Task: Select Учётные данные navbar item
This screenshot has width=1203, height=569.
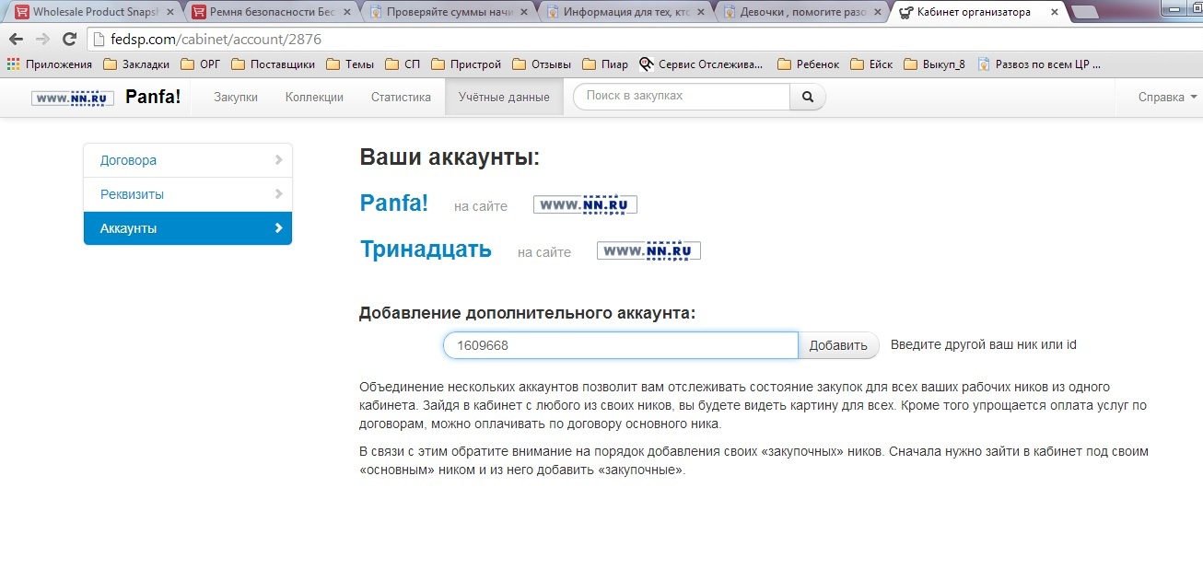Action: 504,97
